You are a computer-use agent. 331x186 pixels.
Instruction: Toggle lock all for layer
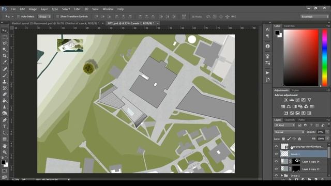coord(299,139)
